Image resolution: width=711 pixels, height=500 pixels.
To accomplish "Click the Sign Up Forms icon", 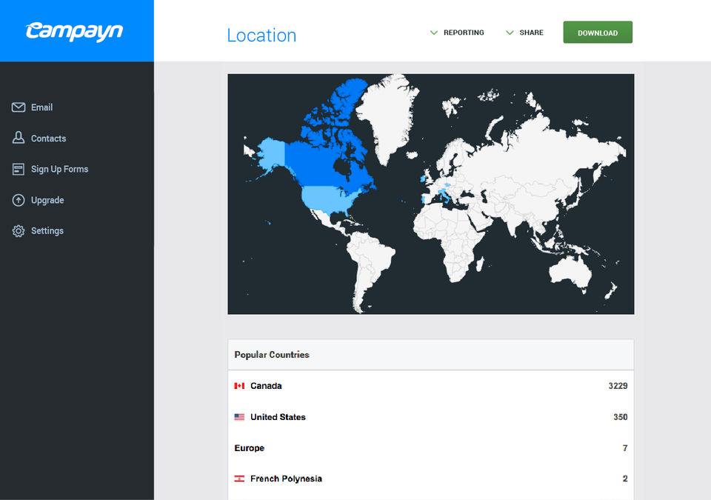I will click(x=19, y=169).
